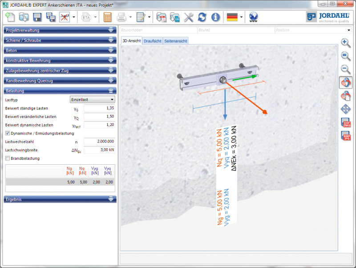Screen dimensions: 356x268
Task: Expand the konstruktive Bewehrung panel
Action: point(60,61)
